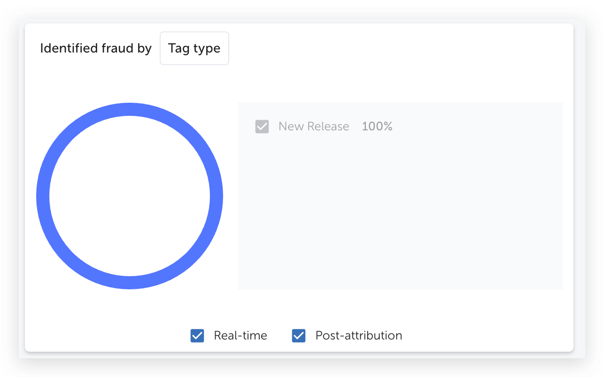Click the white center of the donut
Screen dimensions: 604x377
(x=130, y=196)
